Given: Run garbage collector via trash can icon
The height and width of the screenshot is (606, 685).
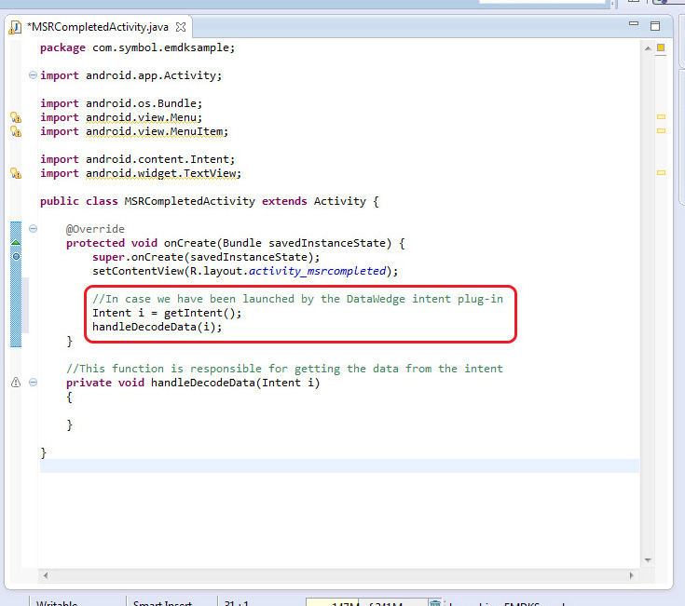Looking at the screenshot, I should (435, 603).
